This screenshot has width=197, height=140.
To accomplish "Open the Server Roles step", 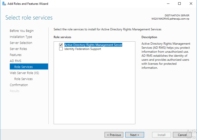I will coord(18,49).
